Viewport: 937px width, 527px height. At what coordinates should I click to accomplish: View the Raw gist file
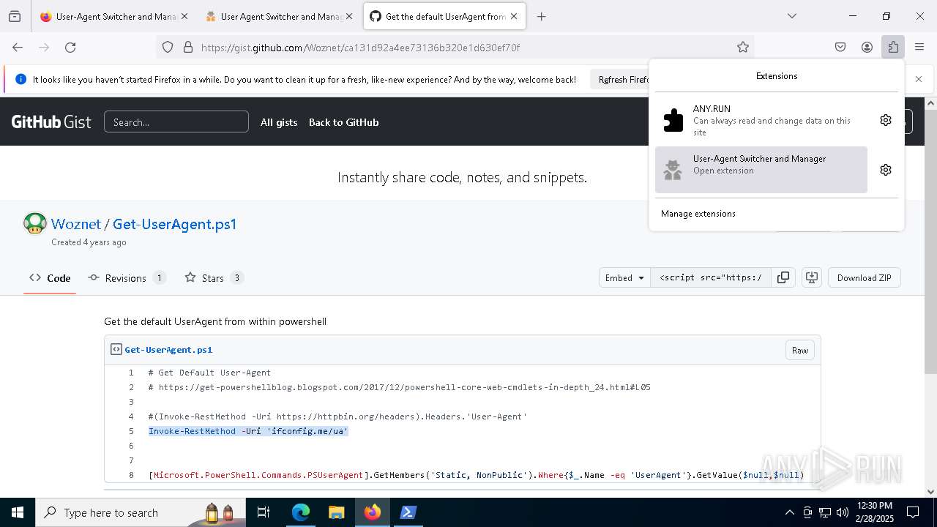pyautogui.click(x=800, y=350)
